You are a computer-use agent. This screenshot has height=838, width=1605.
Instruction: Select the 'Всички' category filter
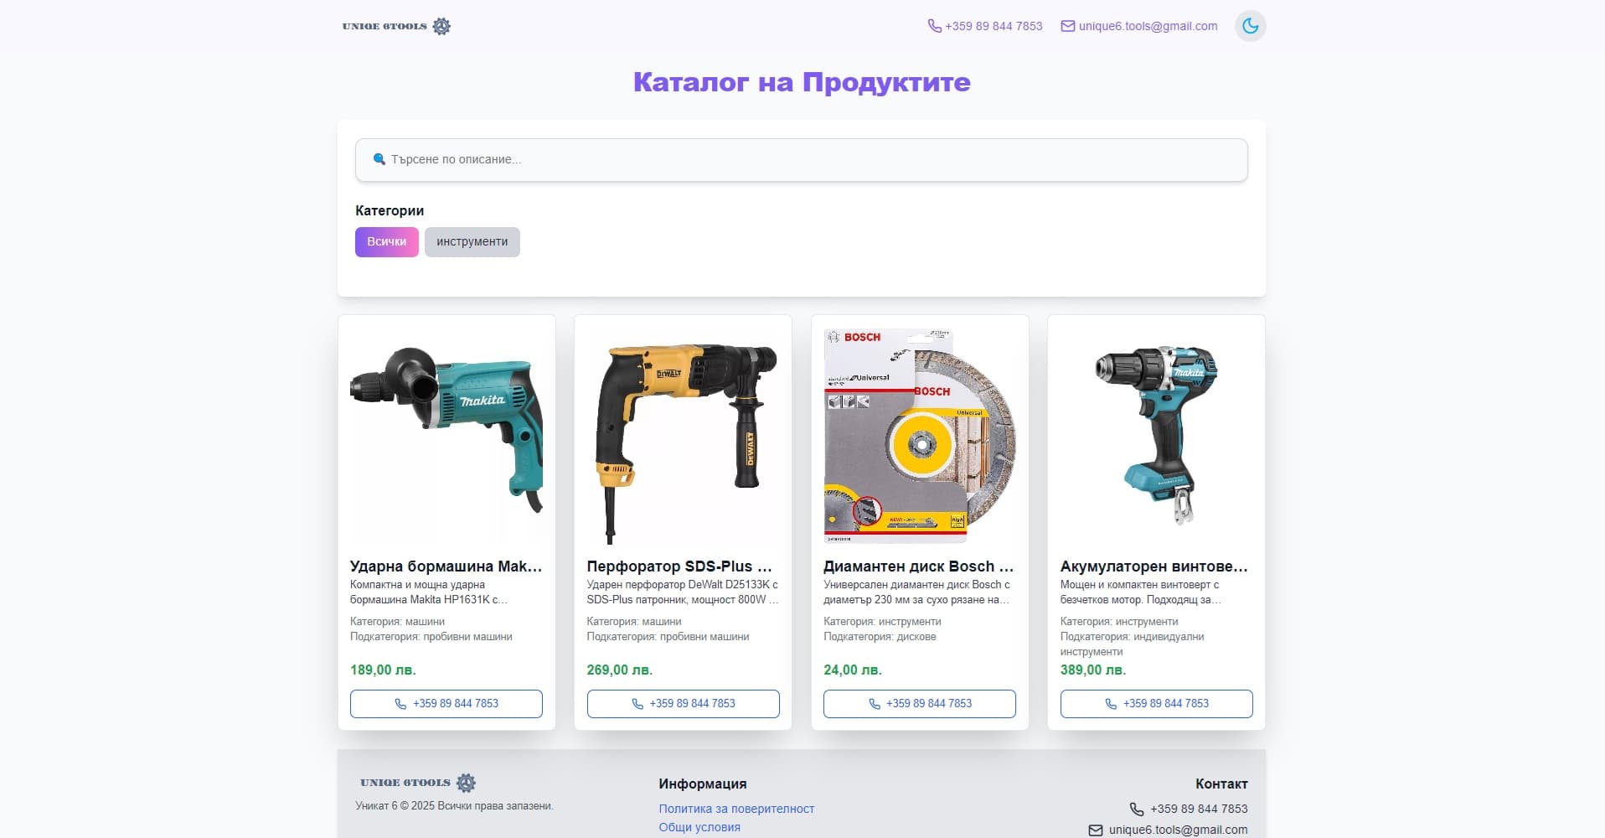(386, 241)
